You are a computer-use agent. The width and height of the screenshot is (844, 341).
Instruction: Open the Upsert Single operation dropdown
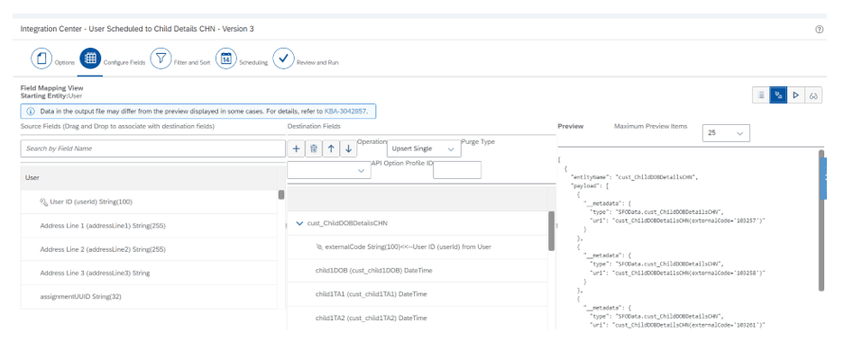pos(424,148)
